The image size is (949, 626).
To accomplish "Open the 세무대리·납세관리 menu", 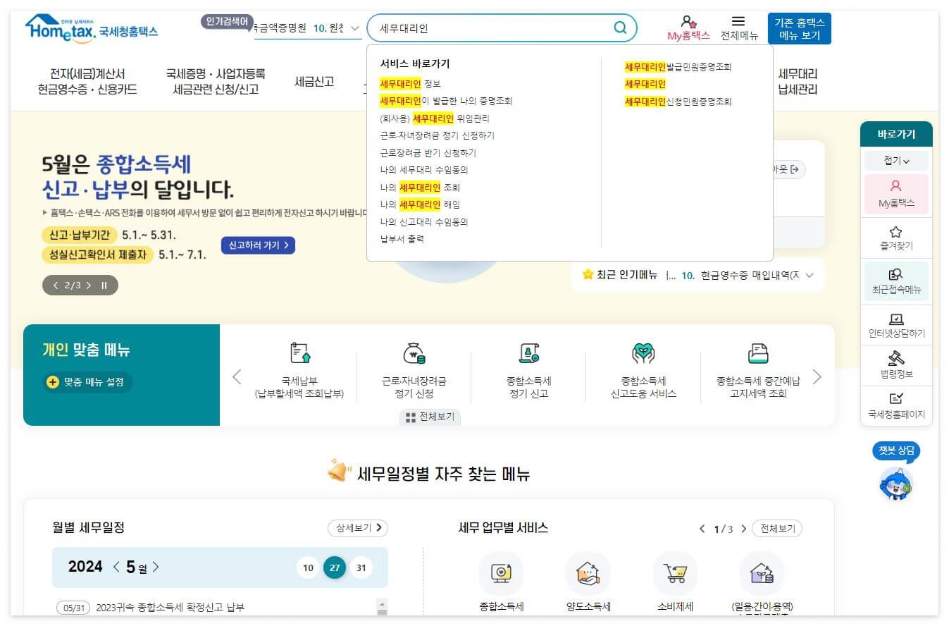I will tap(797, 82).
